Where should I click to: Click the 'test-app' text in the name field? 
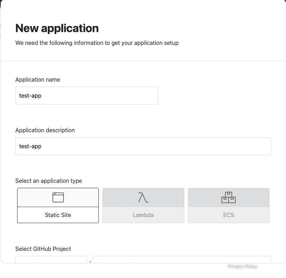click(30, 96)
